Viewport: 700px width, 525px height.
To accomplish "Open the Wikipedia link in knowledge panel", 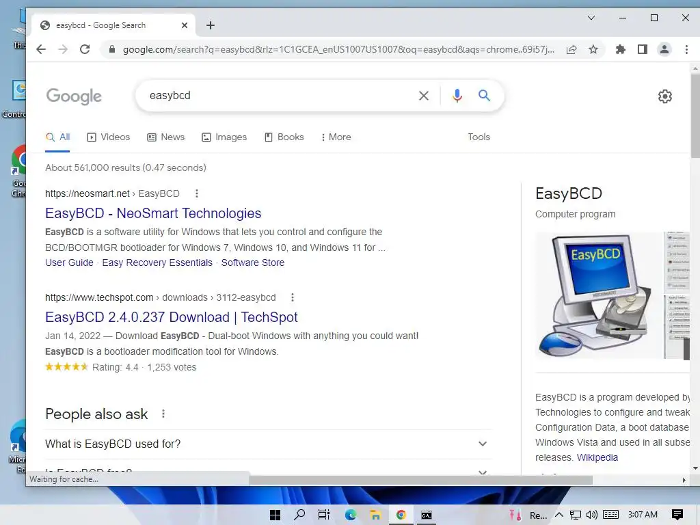I will point(597,457).
